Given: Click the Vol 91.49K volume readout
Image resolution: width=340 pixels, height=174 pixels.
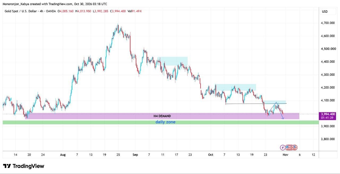Looking at the screenshot, I should click(x=135, y=11).
